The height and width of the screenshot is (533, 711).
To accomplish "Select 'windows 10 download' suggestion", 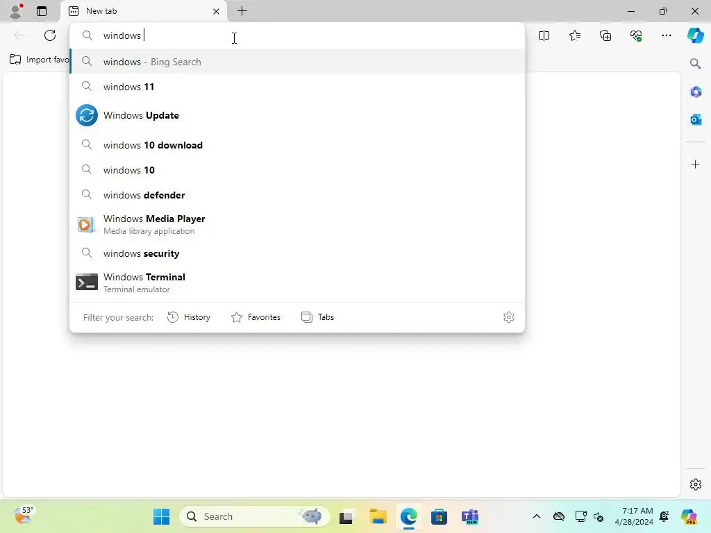I will 297,145.
